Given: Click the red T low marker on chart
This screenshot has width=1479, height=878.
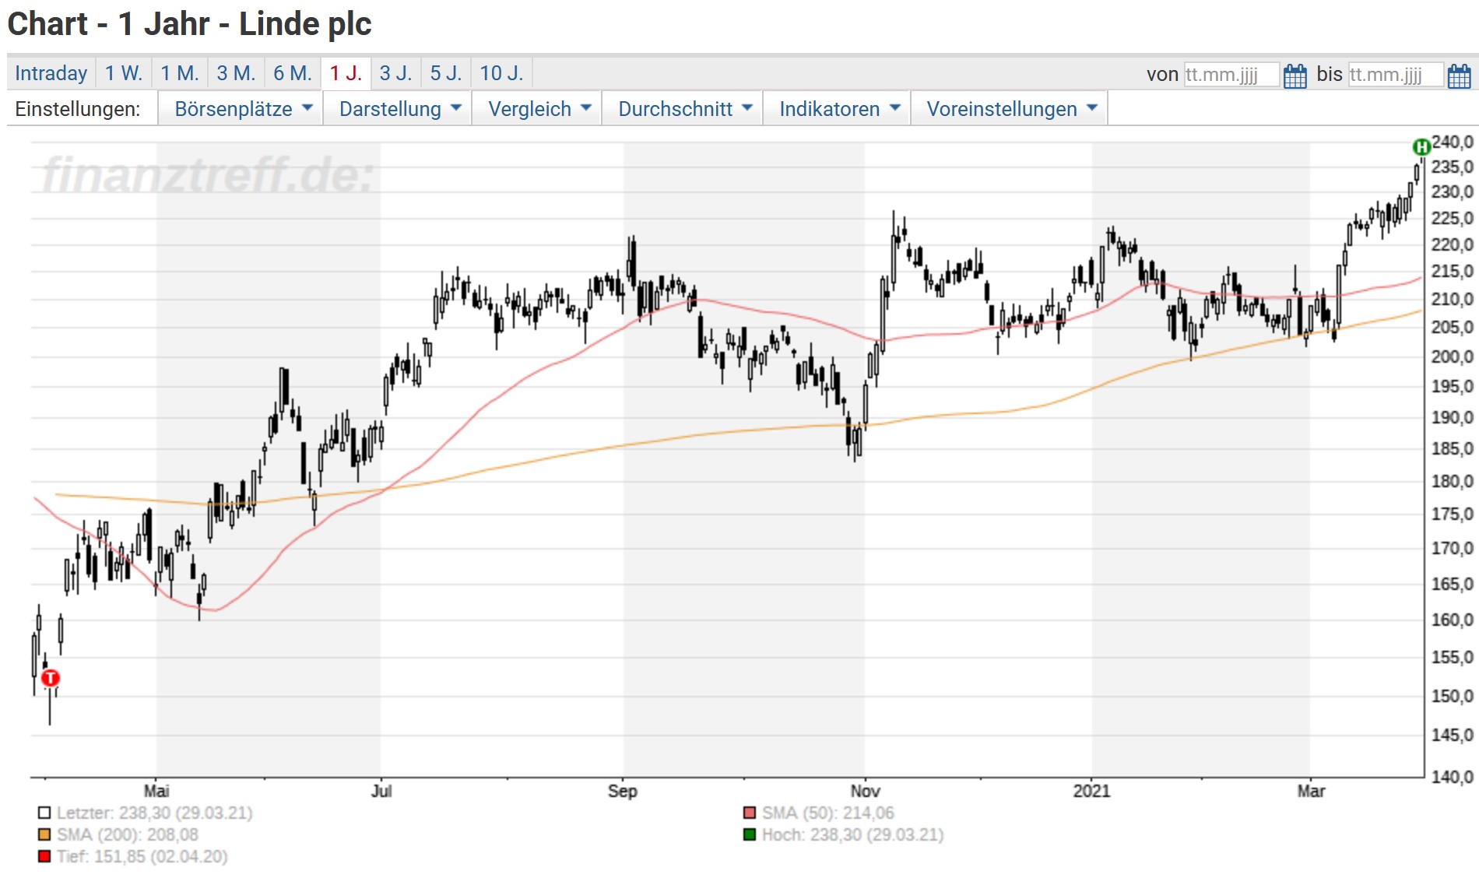Looking at the screenshot, I should pyautogui.click(x=51, y=678).
